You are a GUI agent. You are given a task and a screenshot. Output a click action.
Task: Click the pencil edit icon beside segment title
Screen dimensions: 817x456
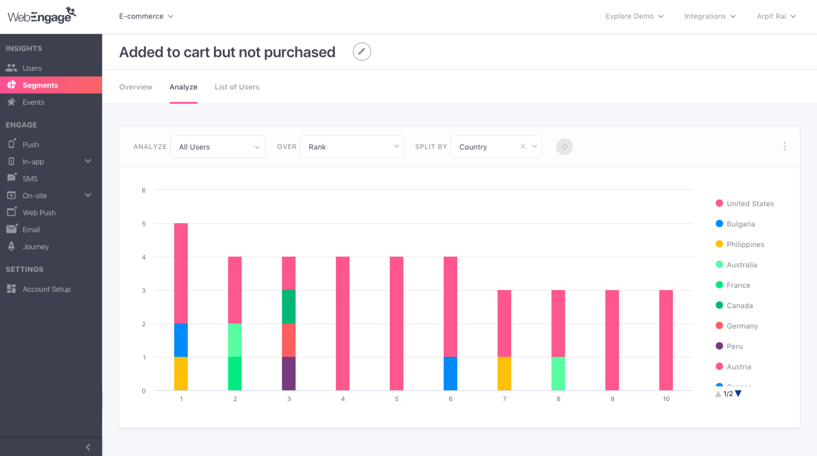(362, 52)
